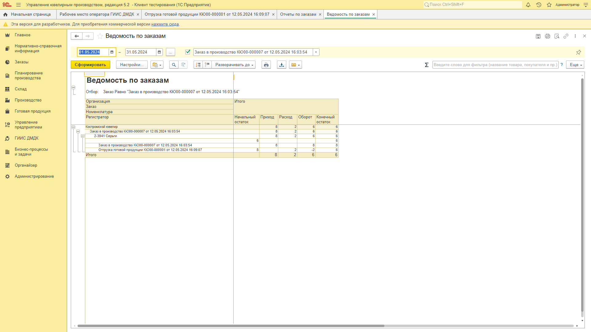Save report using the diskette icon

[538, 36]
